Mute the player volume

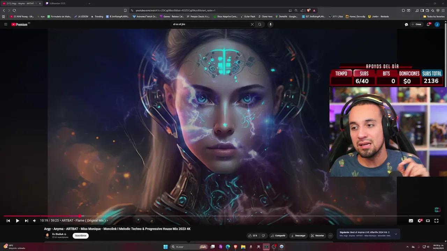pyautogui.click(x=34, y=221)
